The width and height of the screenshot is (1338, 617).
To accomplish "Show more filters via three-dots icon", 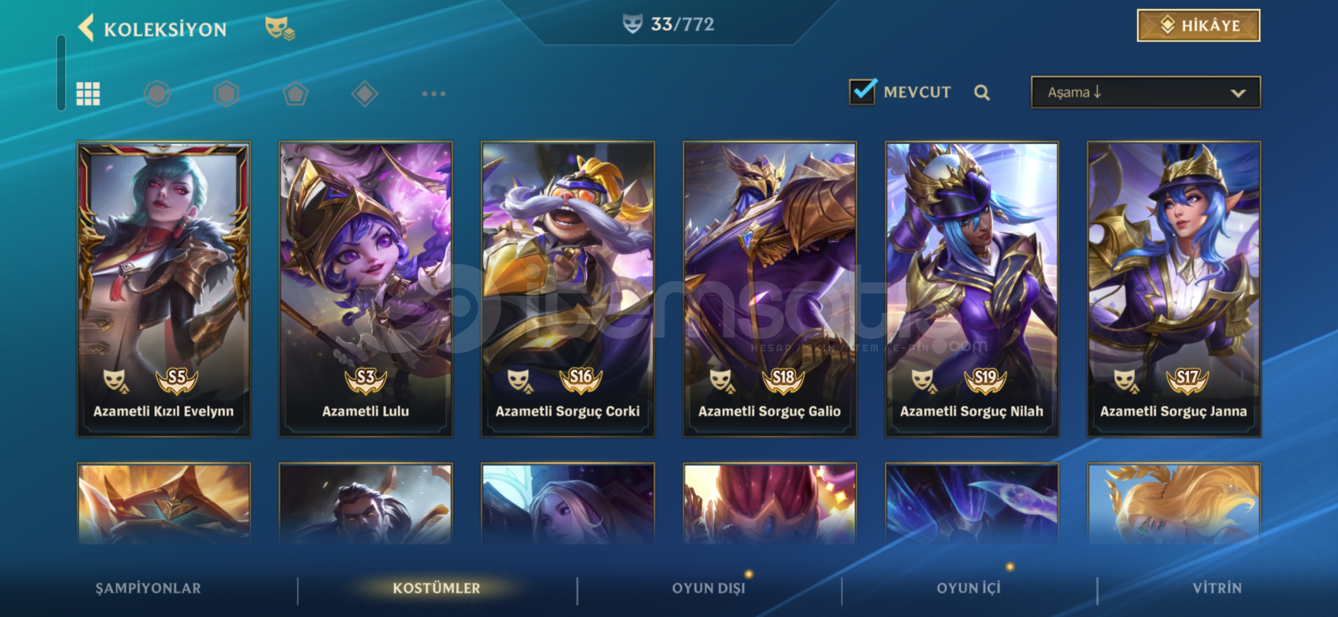I will [x=434, y=94].
